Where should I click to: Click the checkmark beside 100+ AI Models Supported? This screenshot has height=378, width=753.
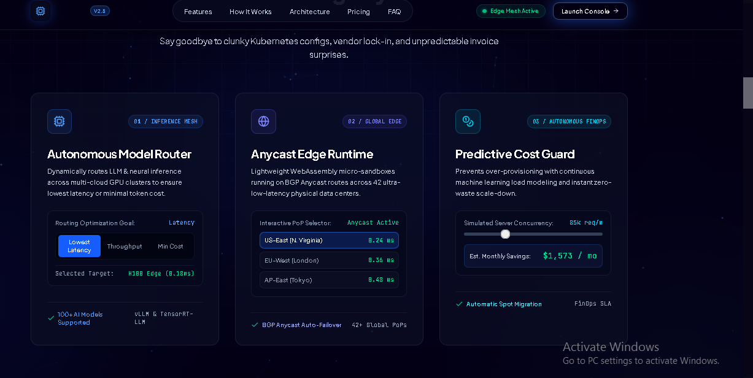52,318
